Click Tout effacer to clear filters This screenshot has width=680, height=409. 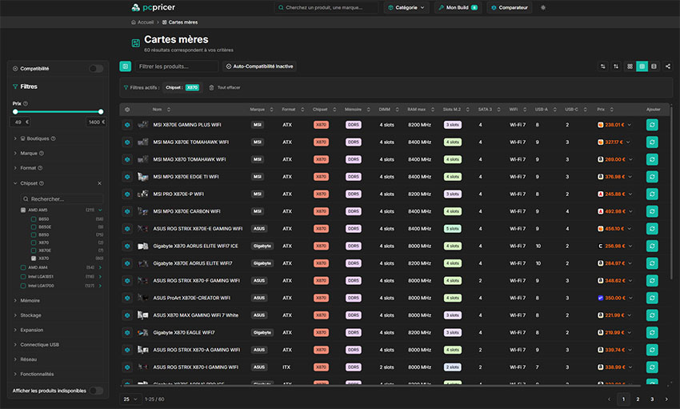pyautogui.click(x=224, y=87)
